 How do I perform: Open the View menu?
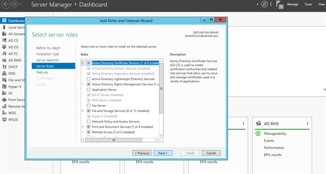coord(321,4)
